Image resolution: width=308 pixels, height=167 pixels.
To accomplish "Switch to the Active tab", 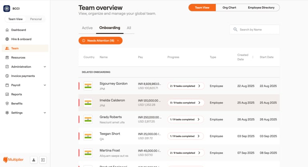I will (87, 28).
